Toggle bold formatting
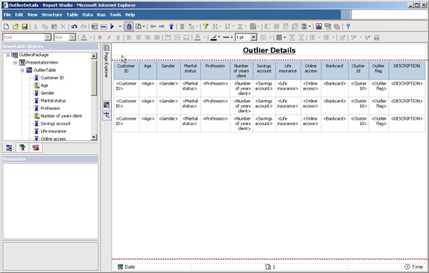 (100, 37)
